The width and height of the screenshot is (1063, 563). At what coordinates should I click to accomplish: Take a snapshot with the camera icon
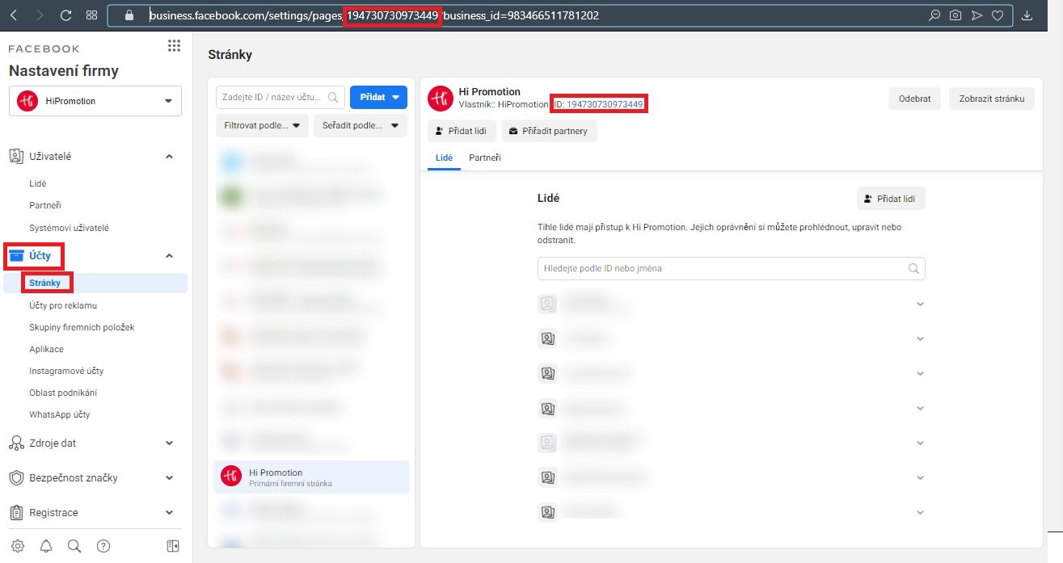point(955,15)
